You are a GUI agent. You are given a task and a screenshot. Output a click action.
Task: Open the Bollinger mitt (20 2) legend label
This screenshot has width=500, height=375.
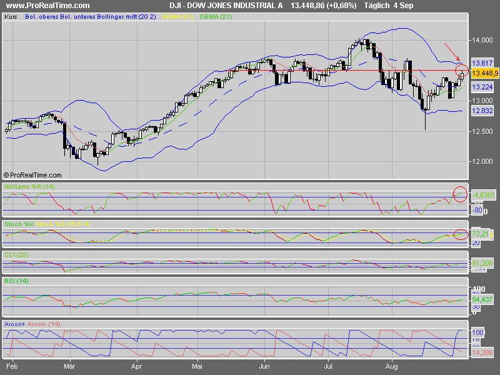click(126, 17)
